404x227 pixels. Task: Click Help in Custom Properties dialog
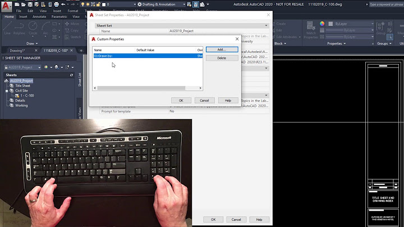[228, 101]
